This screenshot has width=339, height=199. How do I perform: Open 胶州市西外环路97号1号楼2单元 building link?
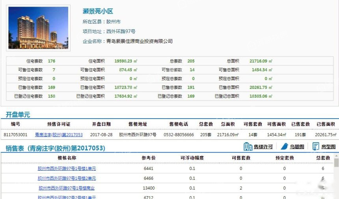tap(67, 178)
